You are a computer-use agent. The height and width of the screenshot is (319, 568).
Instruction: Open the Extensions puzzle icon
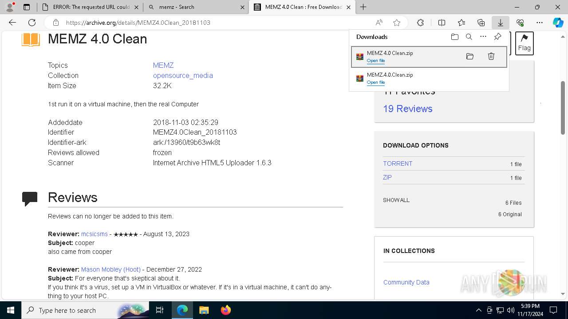(x=420, y=23)
